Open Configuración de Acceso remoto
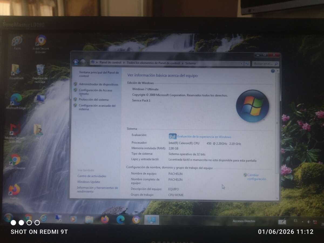 click(x=95, y=92)
